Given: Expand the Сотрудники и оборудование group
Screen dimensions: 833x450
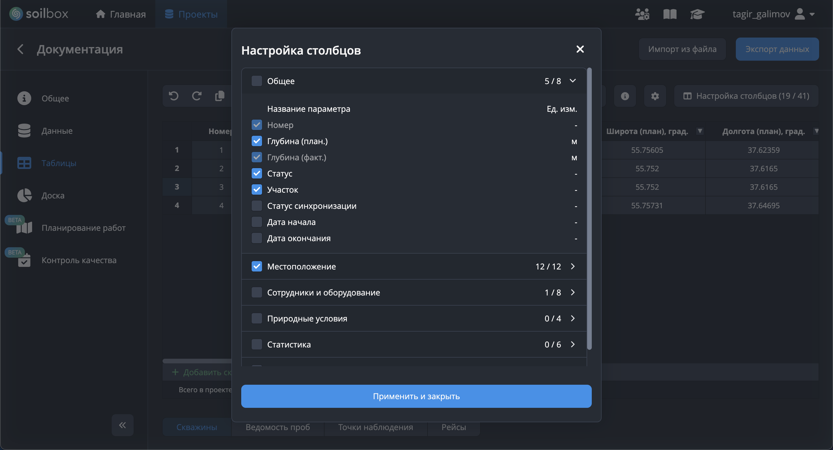Looking at the screenshot, I should (572, 292).
